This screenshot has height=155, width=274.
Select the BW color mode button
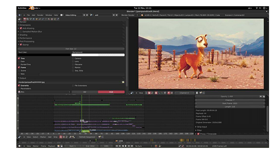point(85,92)
